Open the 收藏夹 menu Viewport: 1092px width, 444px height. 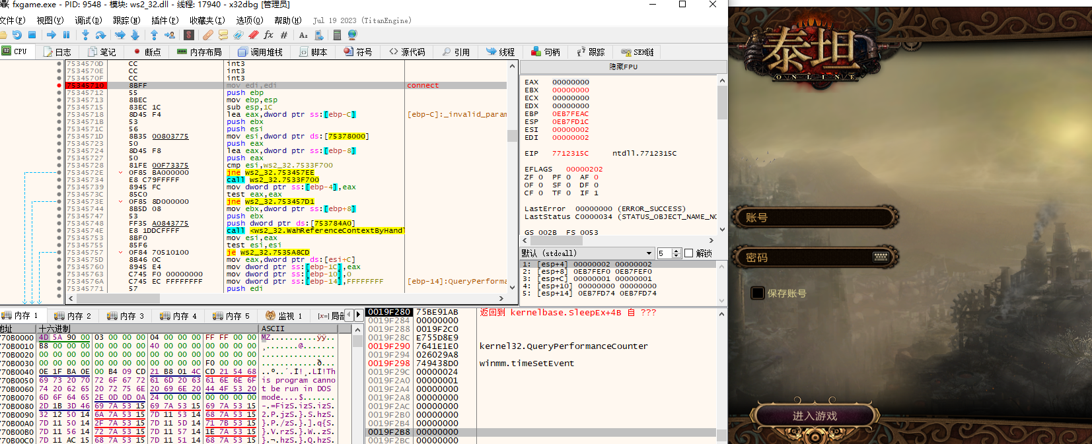click(x=207, y=20)
